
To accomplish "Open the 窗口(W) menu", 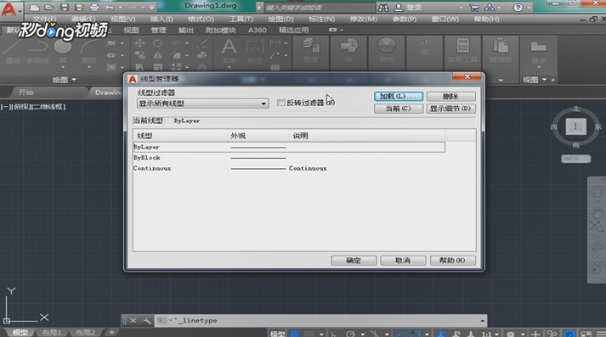I will (445, 20).
